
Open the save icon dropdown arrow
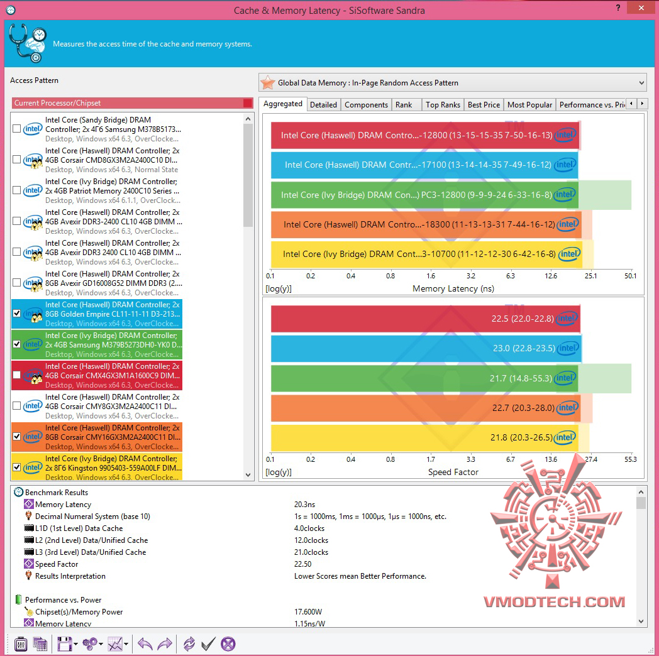point(75,644)
